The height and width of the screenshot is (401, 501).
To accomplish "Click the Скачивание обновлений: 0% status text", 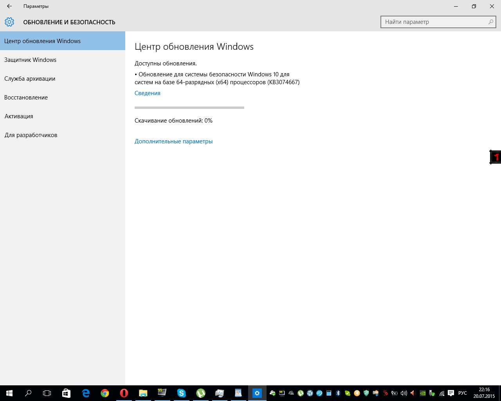I will point(174,121).
